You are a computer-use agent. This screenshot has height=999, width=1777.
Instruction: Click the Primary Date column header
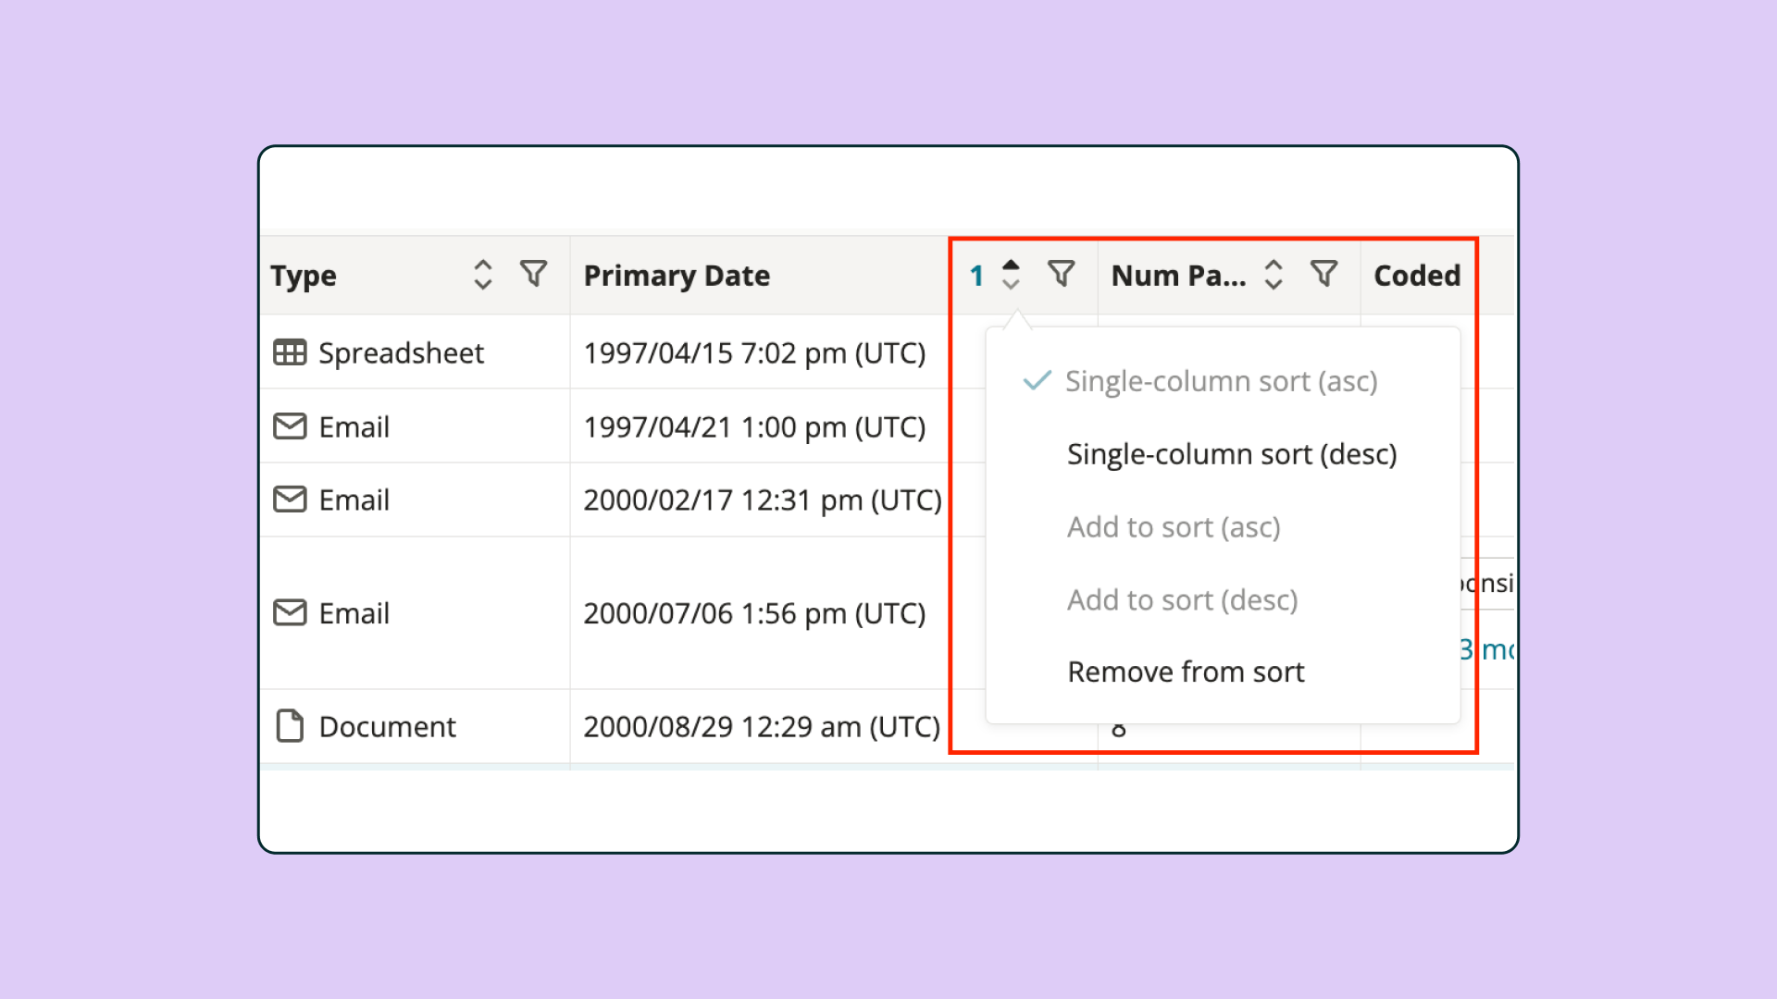click(x=677, y=275)
